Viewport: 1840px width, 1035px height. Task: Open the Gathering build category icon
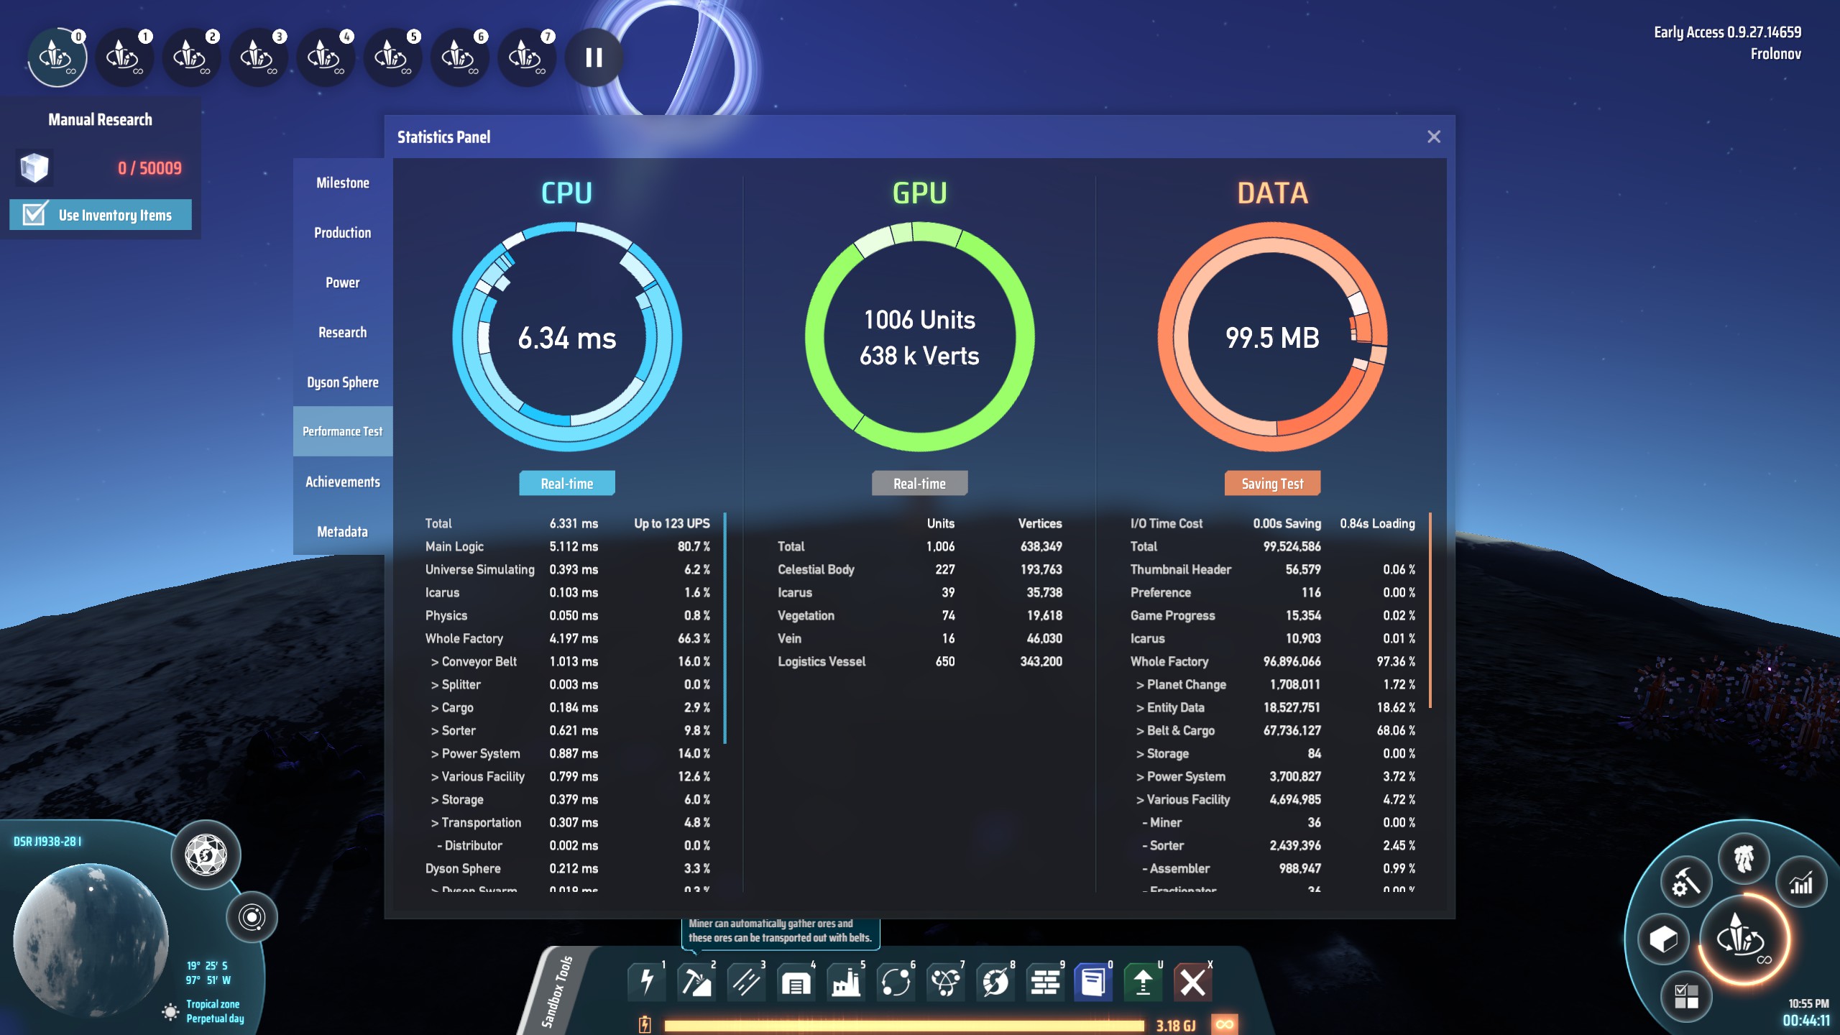[x=696, y=982]
